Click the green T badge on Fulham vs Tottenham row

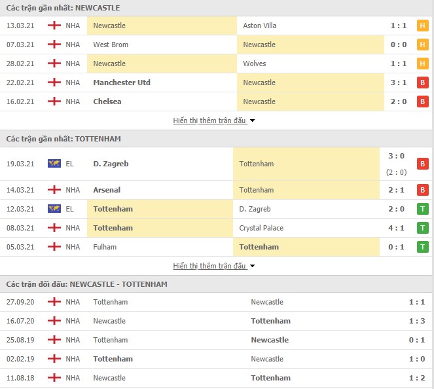[x=422, y=247]
